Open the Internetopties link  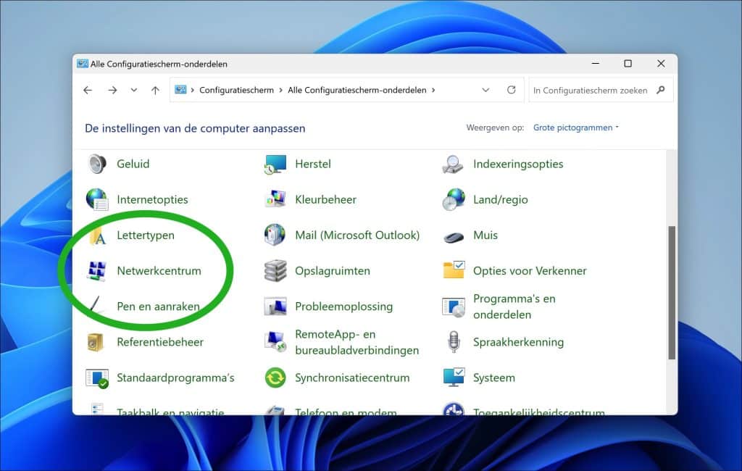[152, 200]
